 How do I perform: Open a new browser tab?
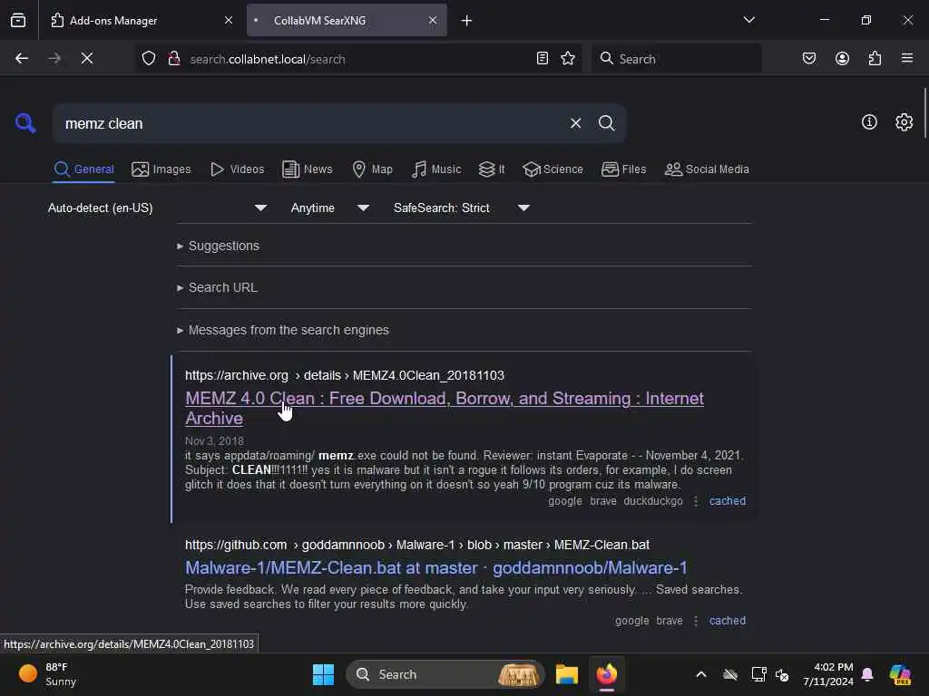(467, 21)
